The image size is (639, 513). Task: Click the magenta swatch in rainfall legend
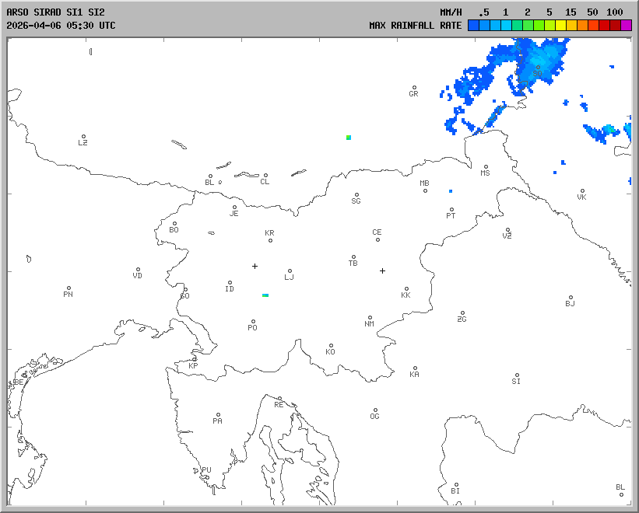click(627, 26)
